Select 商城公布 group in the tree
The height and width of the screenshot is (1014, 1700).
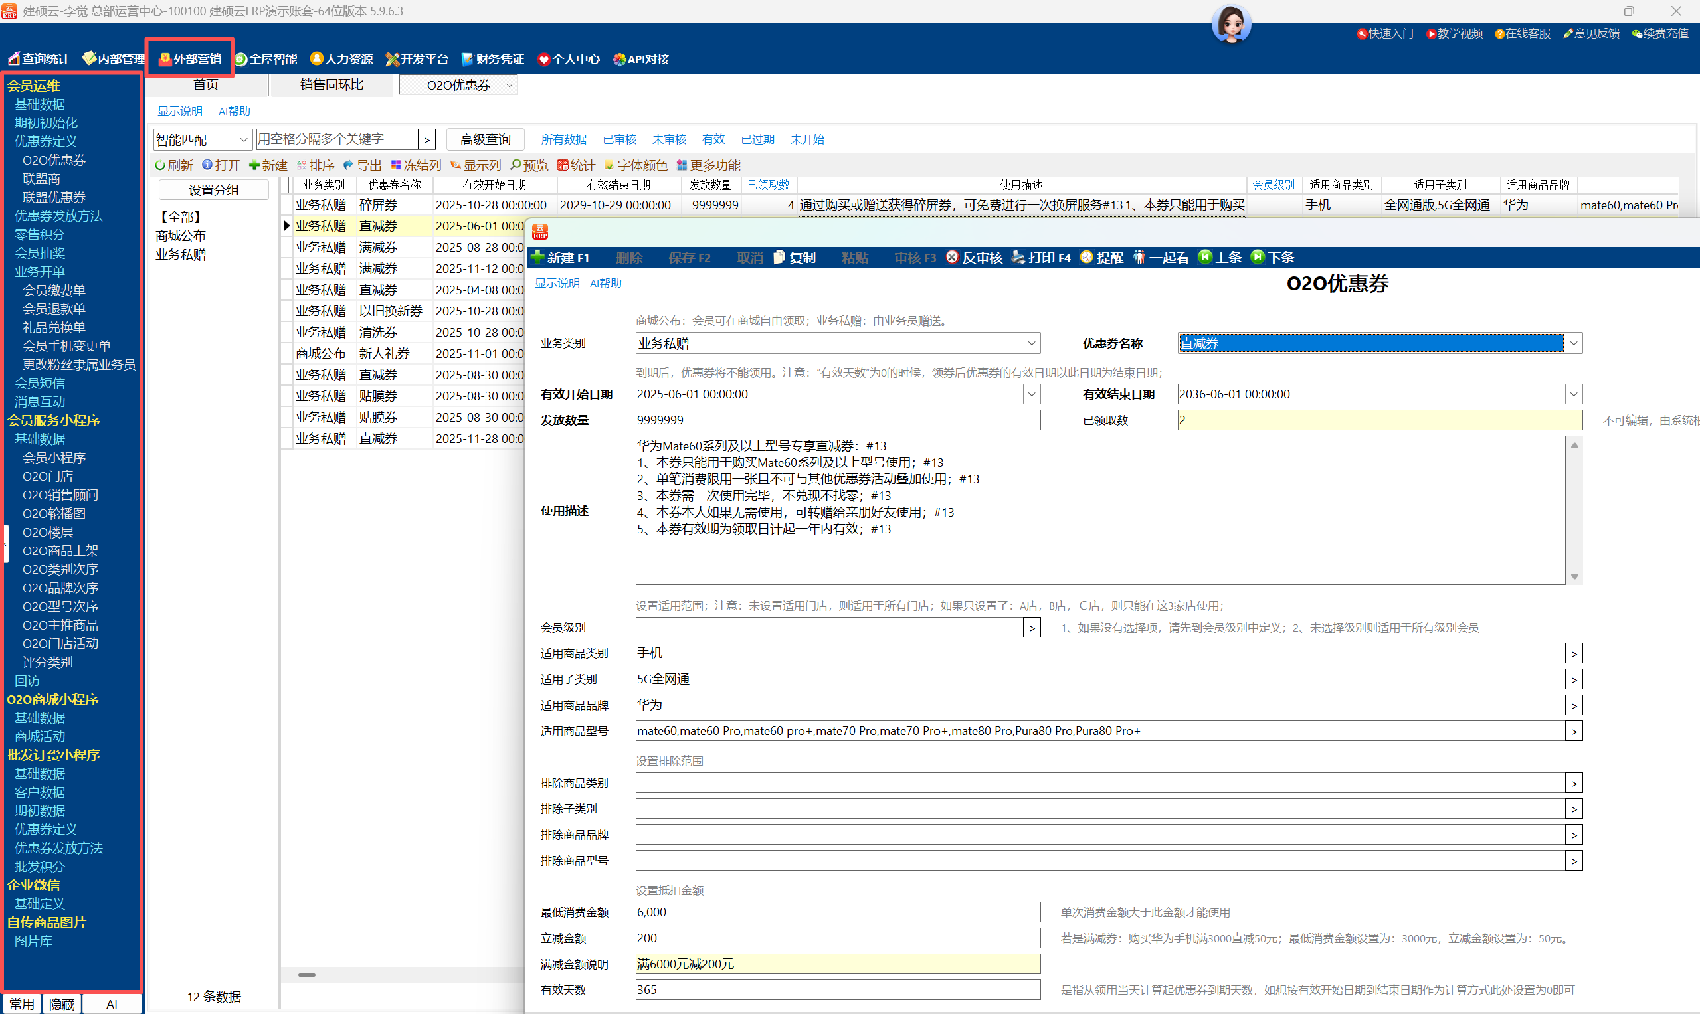pos(181,236)
